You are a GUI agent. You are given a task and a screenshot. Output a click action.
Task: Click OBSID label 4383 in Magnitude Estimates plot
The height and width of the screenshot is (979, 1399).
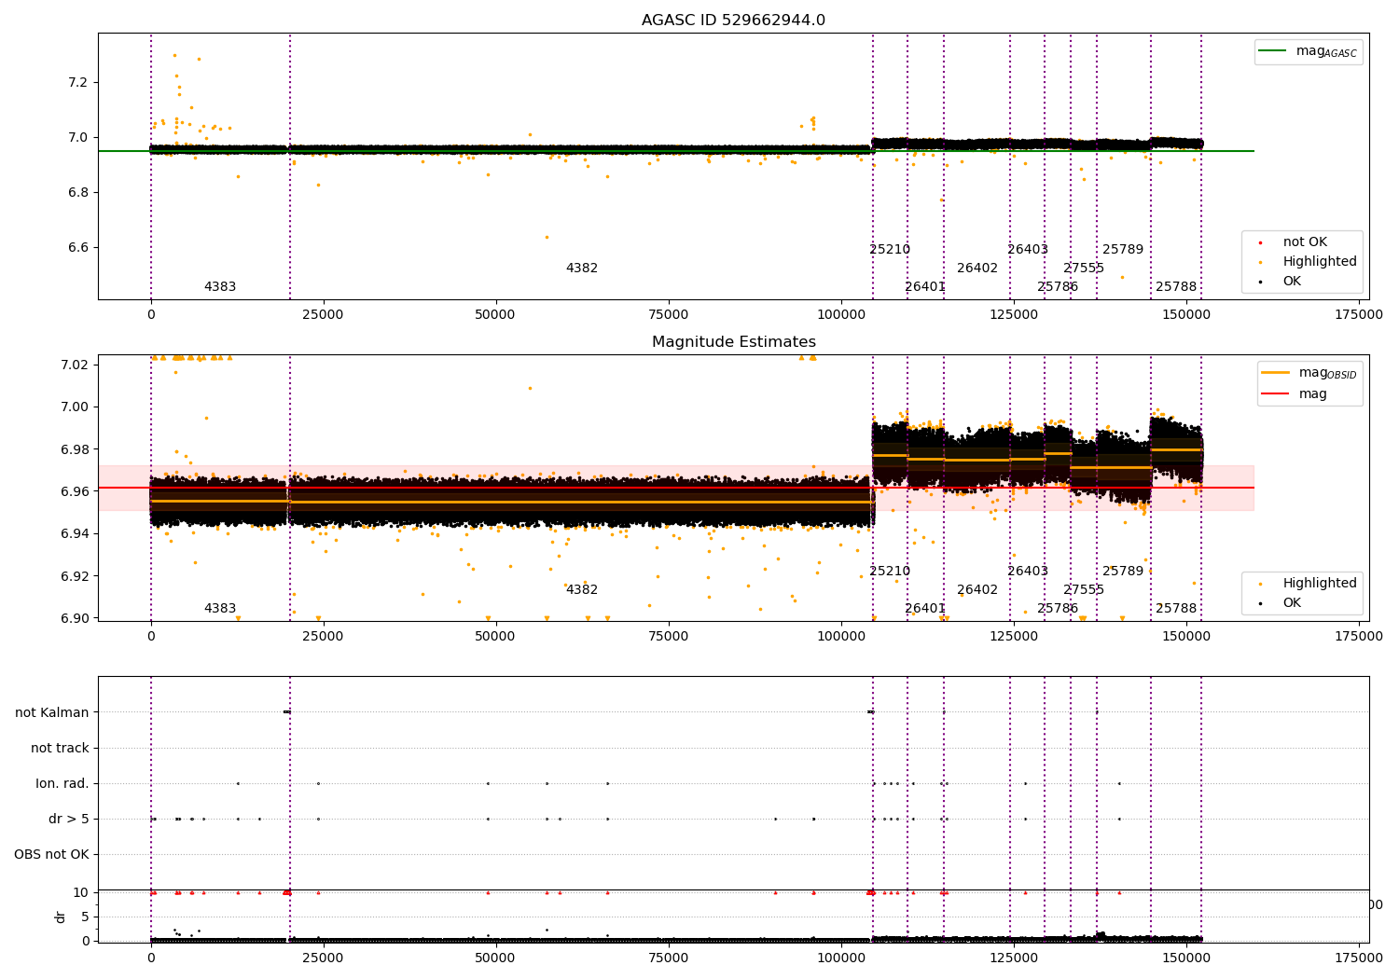220,609
